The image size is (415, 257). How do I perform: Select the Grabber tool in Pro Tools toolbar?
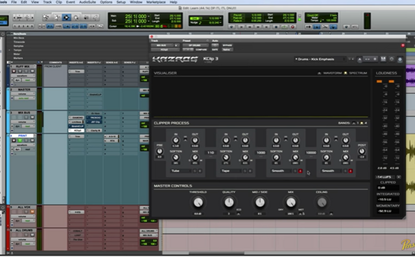tap(77, 18)
